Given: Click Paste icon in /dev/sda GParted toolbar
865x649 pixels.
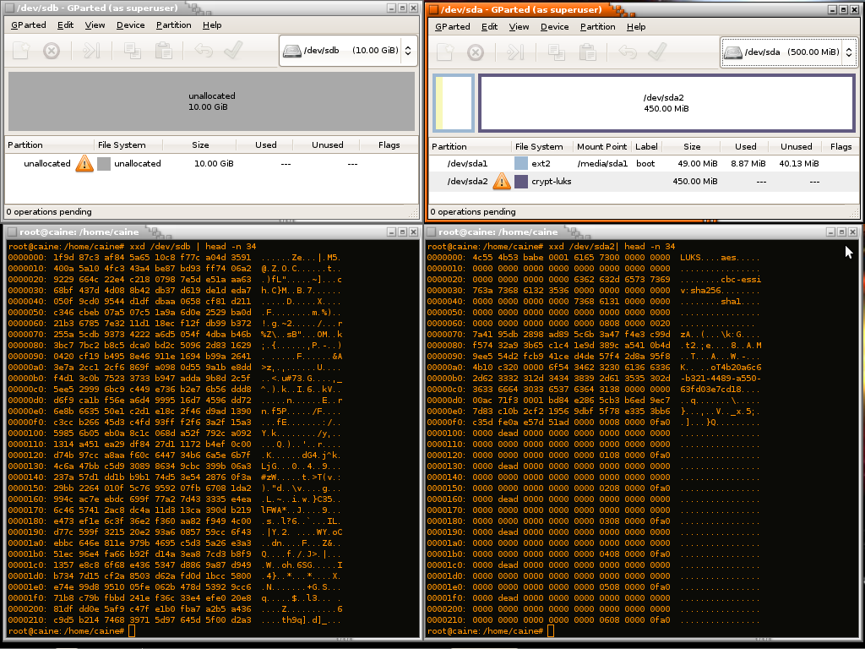Looking at the screenshot, I should [588, 52].
